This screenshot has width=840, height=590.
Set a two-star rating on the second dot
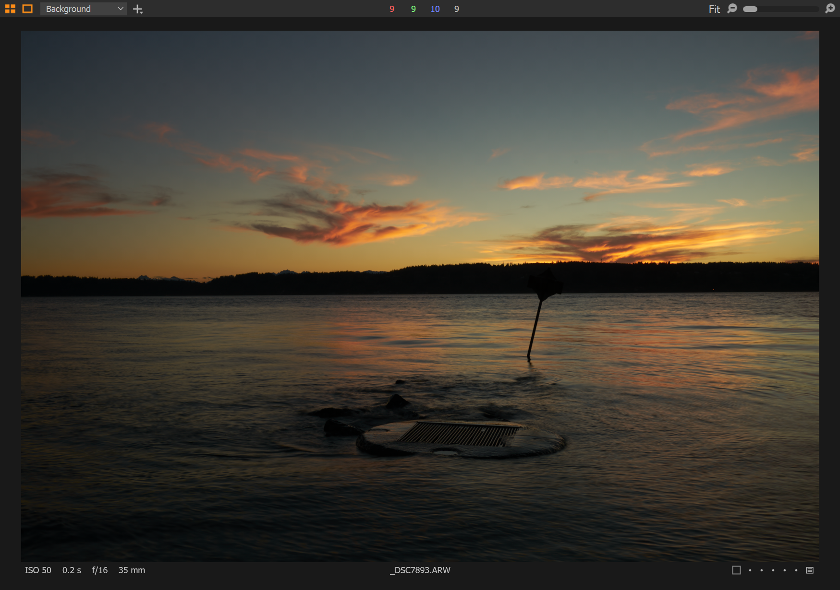coord(762,570)
